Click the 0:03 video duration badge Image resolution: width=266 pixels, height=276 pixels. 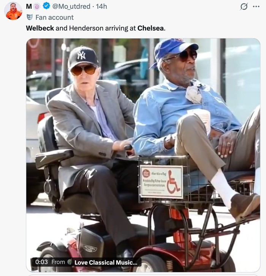coord(41,262)
